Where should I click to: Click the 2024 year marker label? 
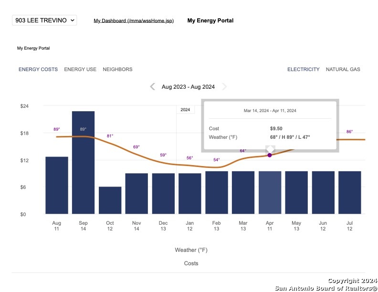click(185, 110)
